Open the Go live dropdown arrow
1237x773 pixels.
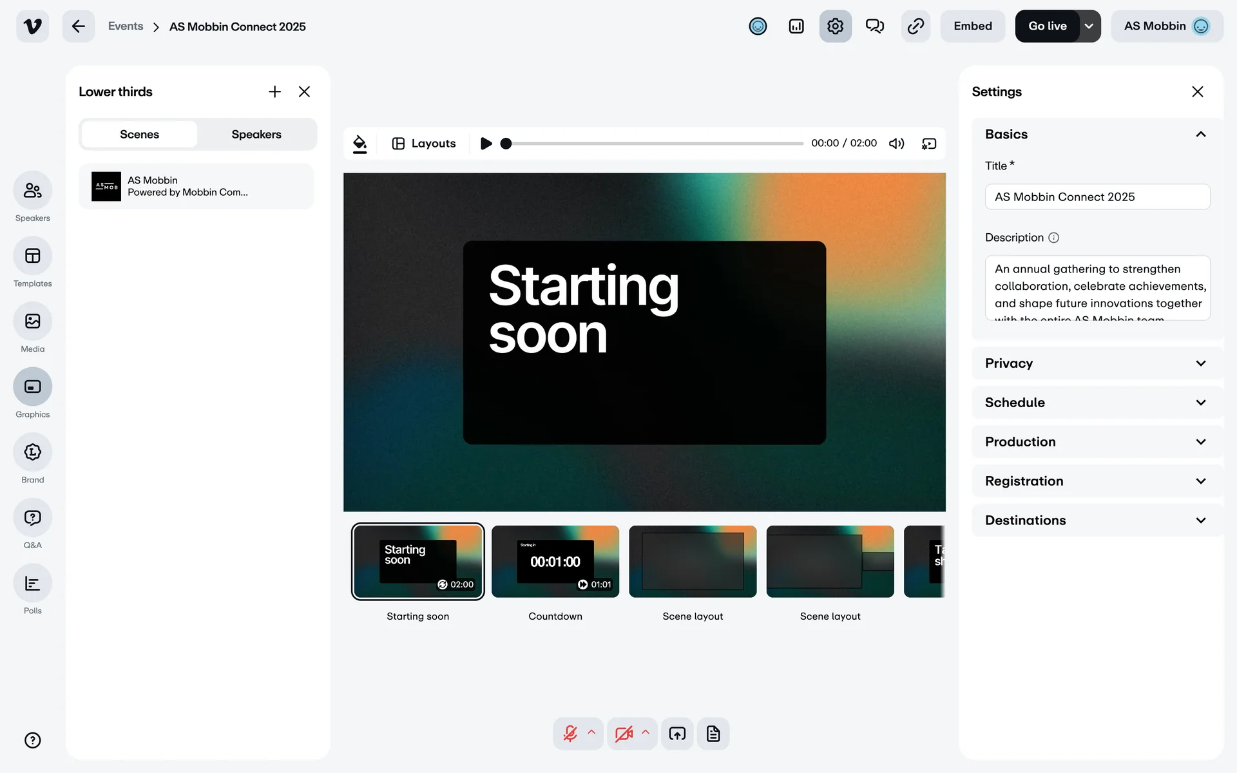coord(1089,26)
